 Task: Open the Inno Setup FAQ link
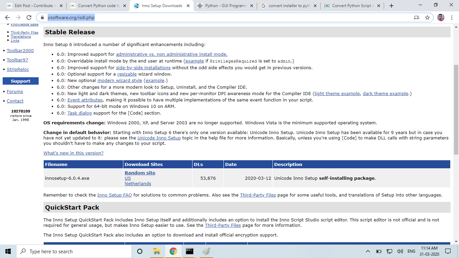coord(115,195)
